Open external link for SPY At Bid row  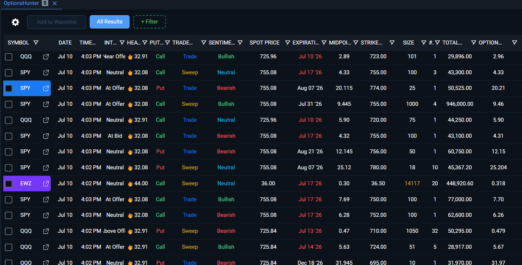[46, 136]
